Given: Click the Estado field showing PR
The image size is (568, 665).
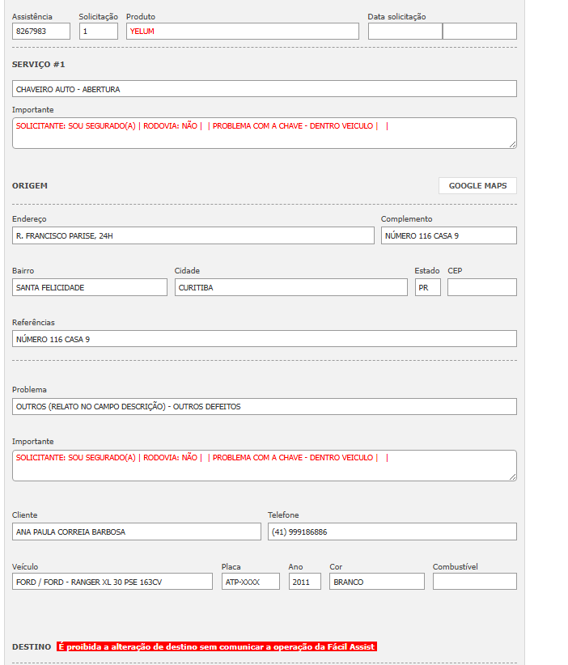Looking at the screenshot, I should [427, 287].
